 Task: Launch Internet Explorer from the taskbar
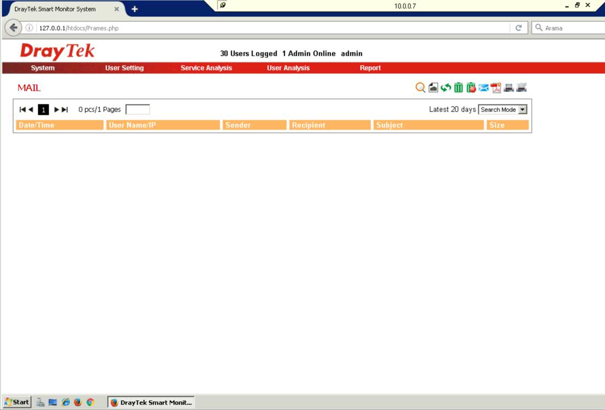[x=66, y=402]
